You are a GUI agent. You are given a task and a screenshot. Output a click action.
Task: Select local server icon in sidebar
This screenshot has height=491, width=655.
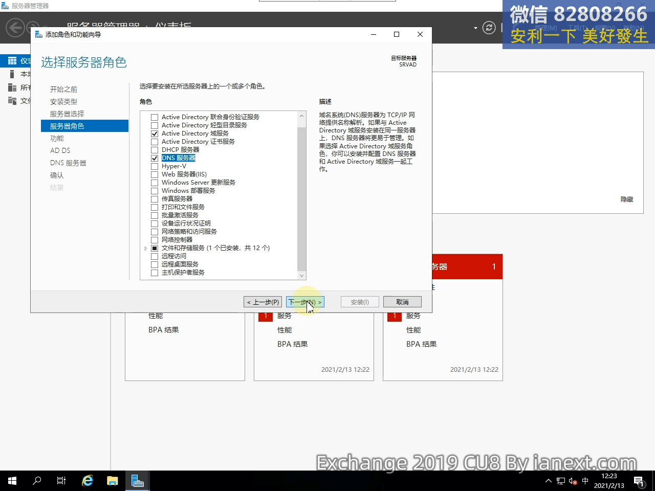[x=12, y=74]
